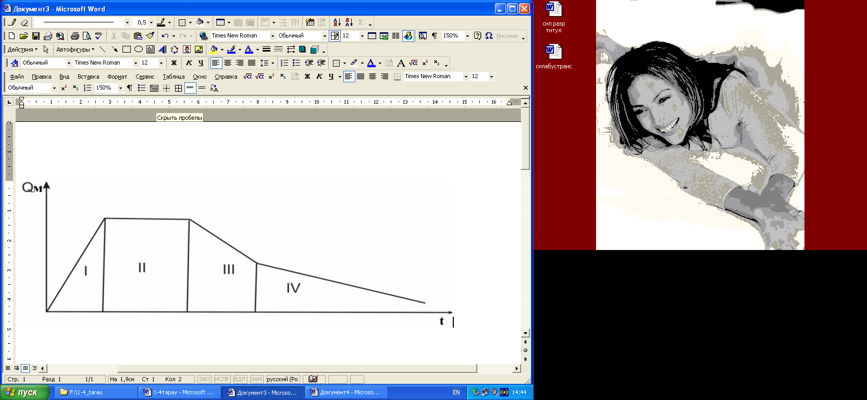The image size is (867, 400).
Task: Click the spell check ABC icon
Action: [98, 36]
